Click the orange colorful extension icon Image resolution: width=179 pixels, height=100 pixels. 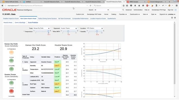pyautogui.click(x=152, y=6)
